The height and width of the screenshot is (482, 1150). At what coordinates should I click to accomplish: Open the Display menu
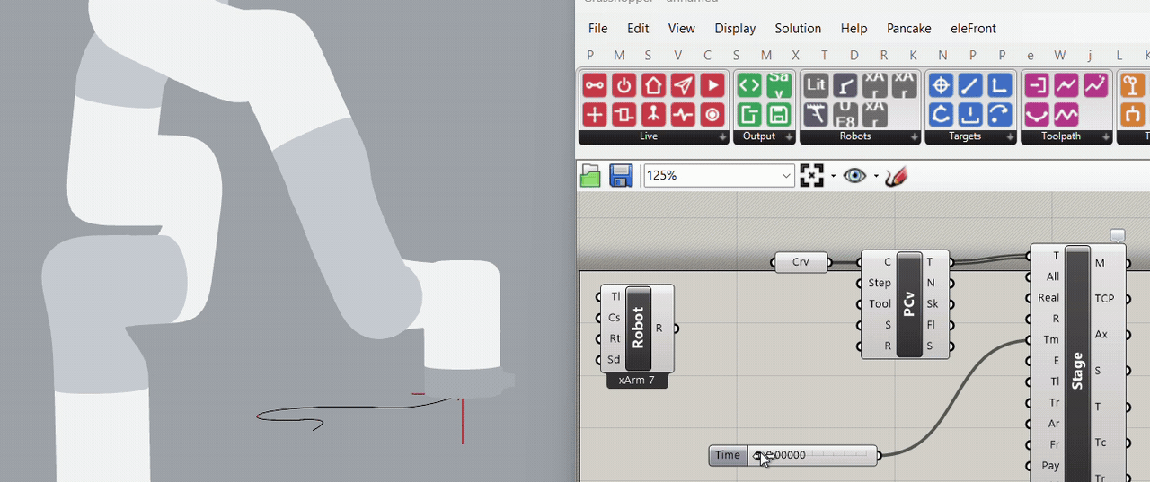pyautogui.click(x=735, y=29)
